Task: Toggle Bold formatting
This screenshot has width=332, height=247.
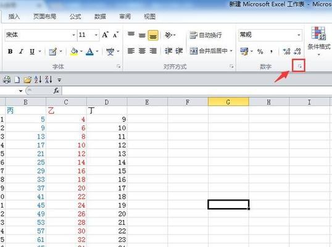Action: (10, 51)
